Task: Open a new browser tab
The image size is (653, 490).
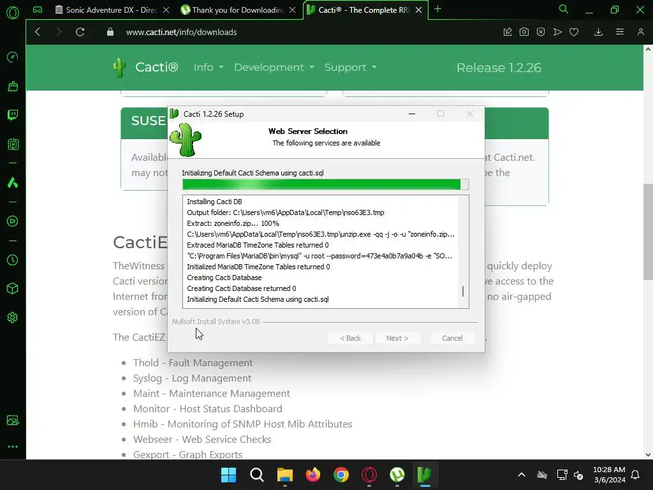Action: 437,9
